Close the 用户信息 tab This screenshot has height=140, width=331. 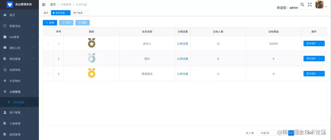(x=85, y=13)
